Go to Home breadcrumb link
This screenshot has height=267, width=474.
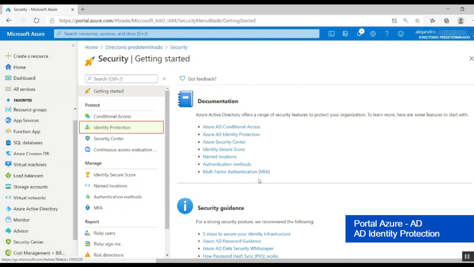click(91, 47)
